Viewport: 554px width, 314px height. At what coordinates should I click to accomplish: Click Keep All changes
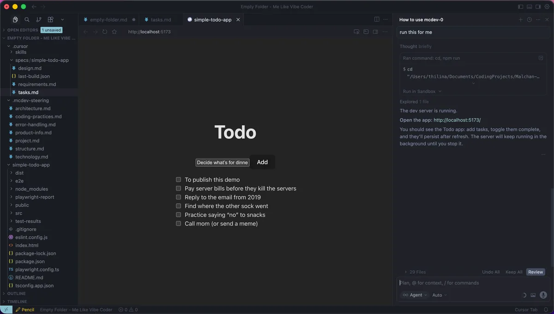coord(514,272)
